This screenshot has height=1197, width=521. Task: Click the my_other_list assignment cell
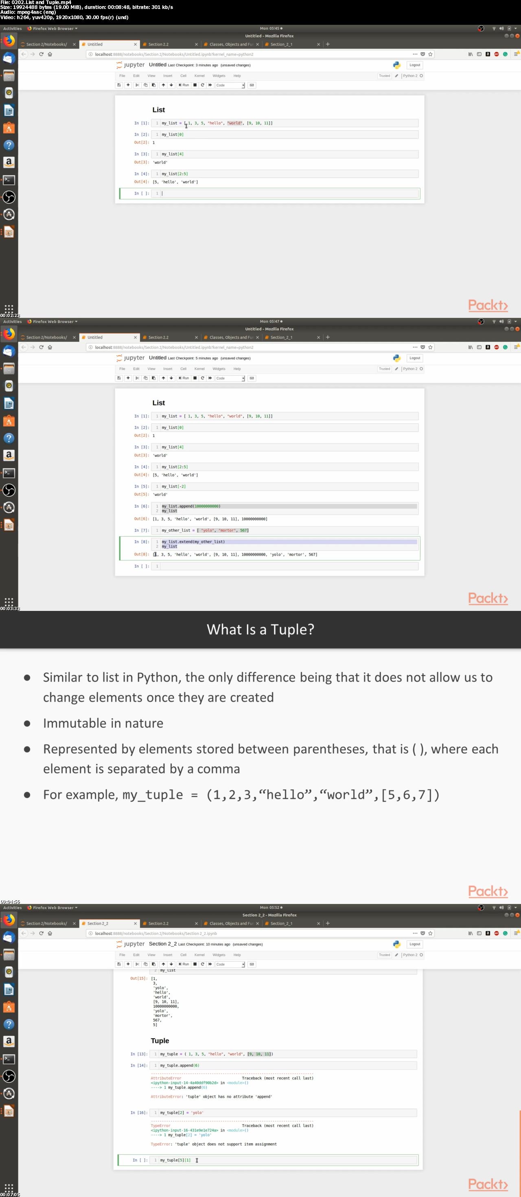[285, 530]
